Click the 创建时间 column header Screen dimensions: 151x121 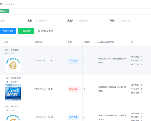(x=38, y=42)
